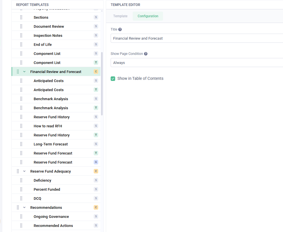This screenshot has width=283, height=232.
Task: Select How to read RFH item
Action: (x=56, y=126)
